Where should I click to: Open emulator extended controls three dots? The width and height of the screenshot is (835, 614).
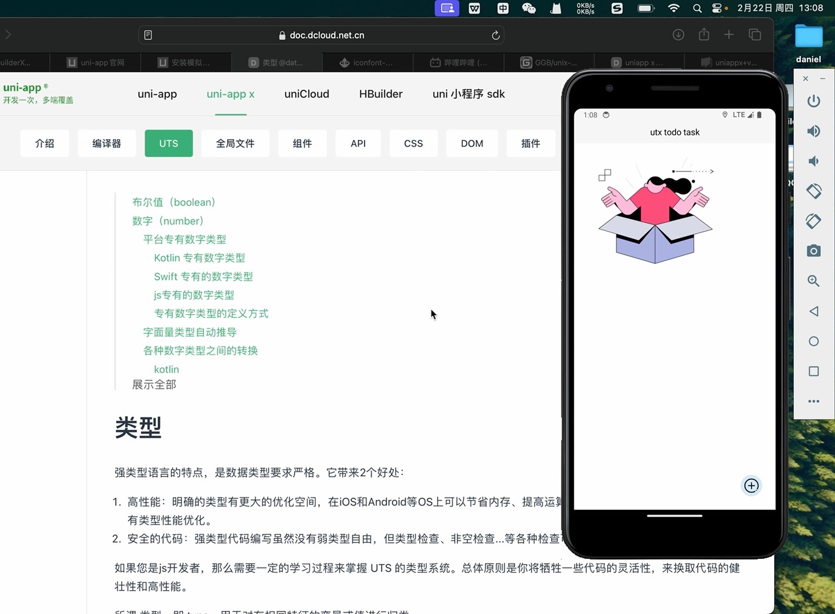click(813, 401)
